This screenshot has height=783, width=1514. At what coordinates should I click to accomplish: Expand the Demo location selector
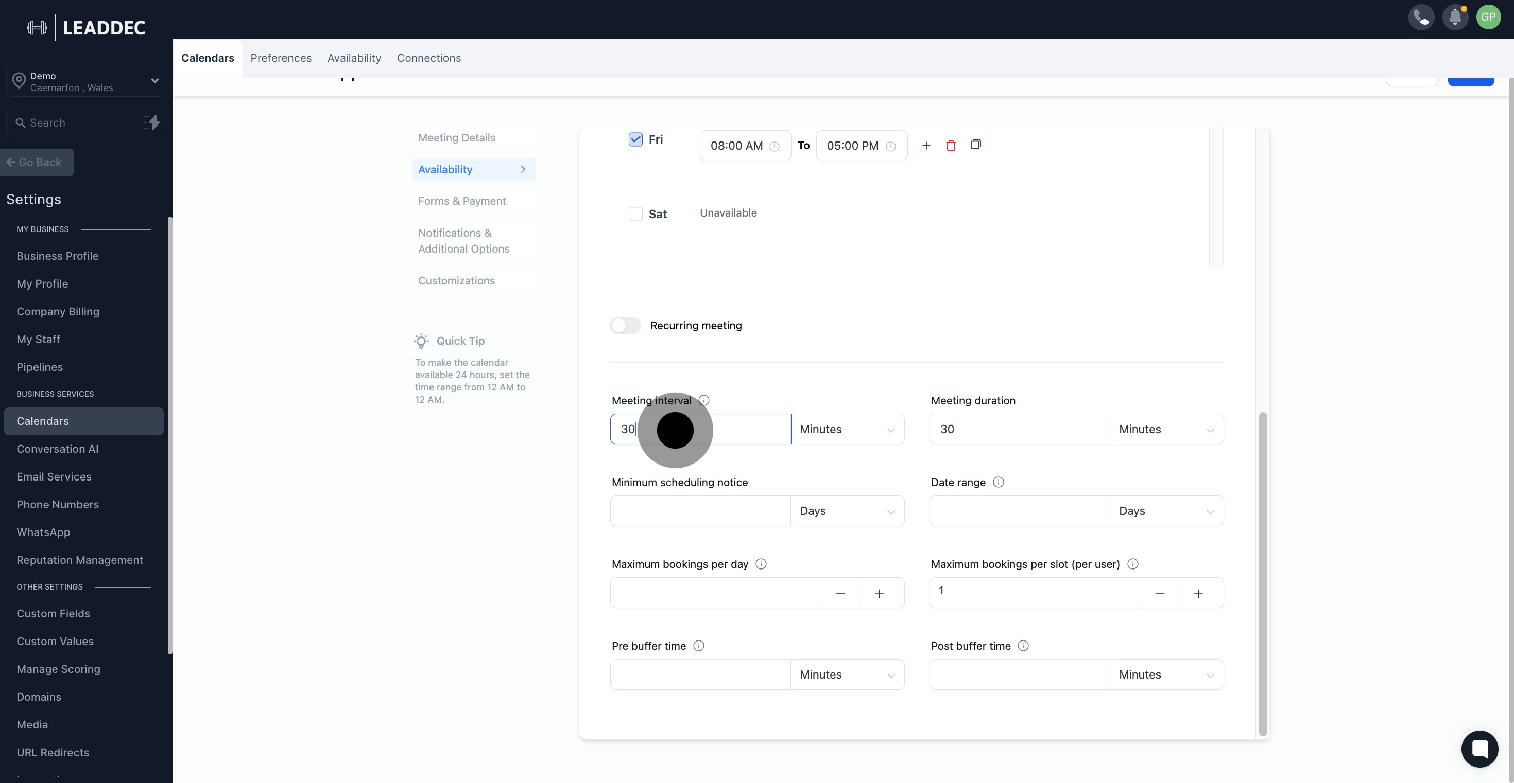click(x=86, y=81)
